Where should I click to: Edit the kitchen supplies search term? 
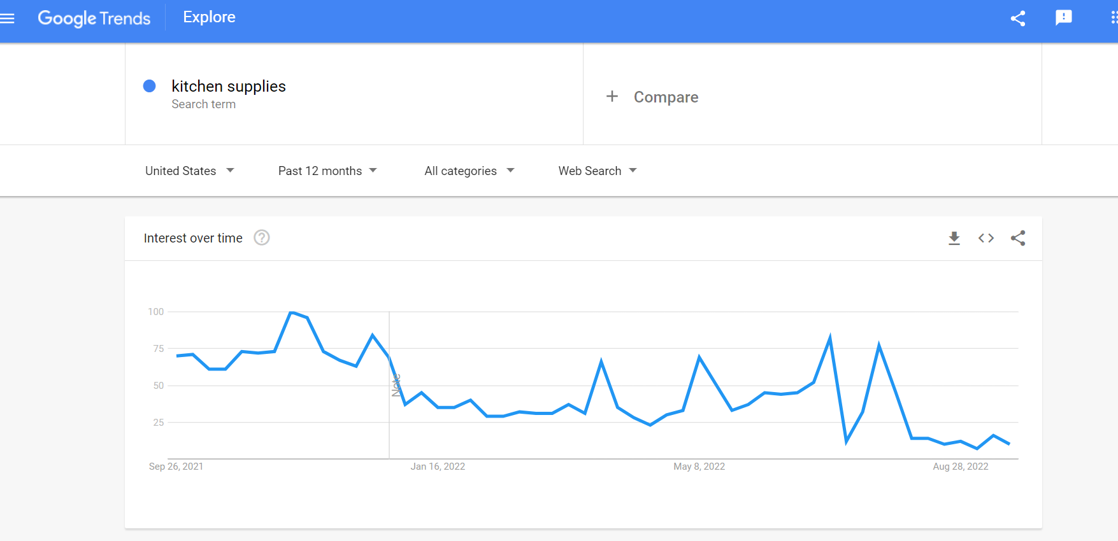coord(229,86)
